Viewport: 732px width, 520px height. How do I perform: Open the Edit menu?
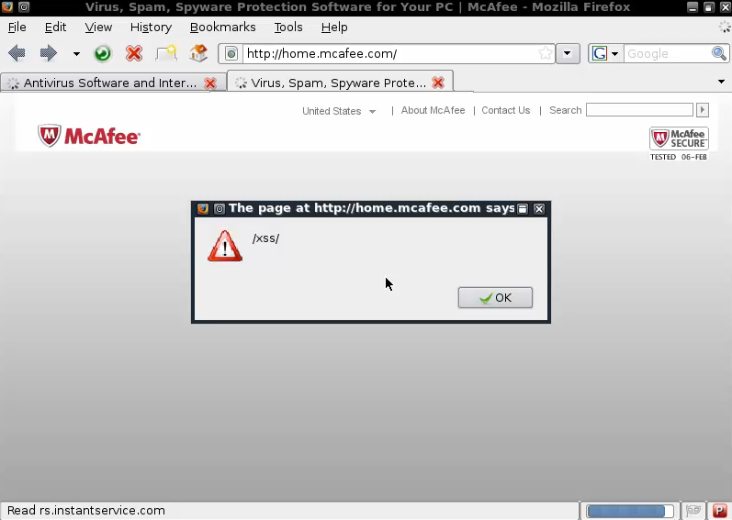55,28
